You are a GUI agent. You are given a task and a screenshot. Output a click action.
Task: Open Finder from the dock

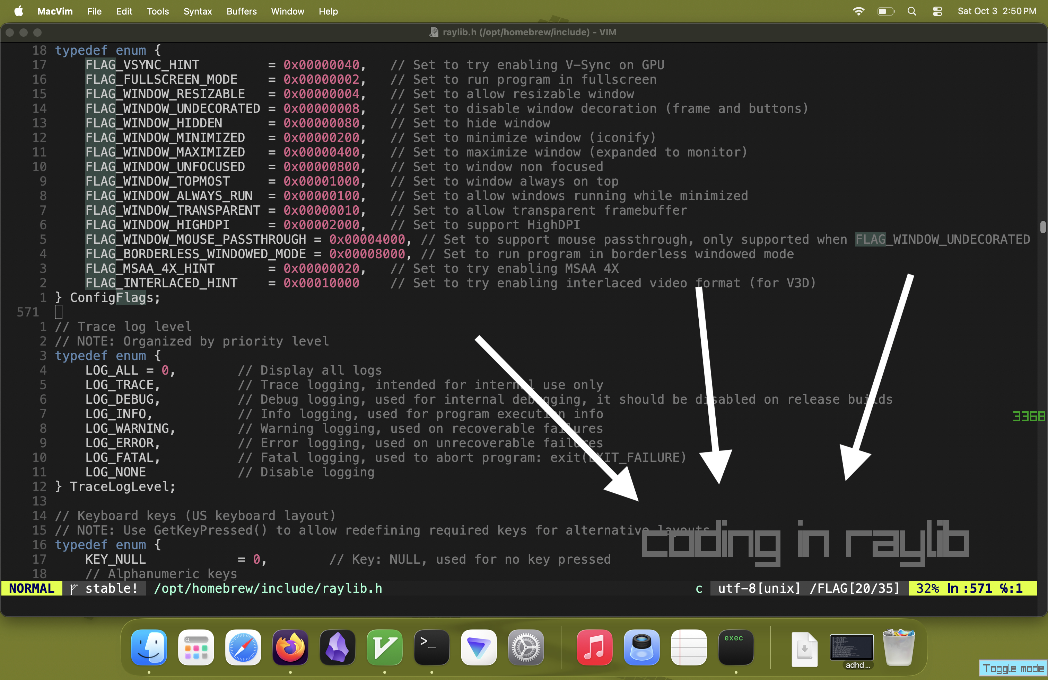[149, 647]
